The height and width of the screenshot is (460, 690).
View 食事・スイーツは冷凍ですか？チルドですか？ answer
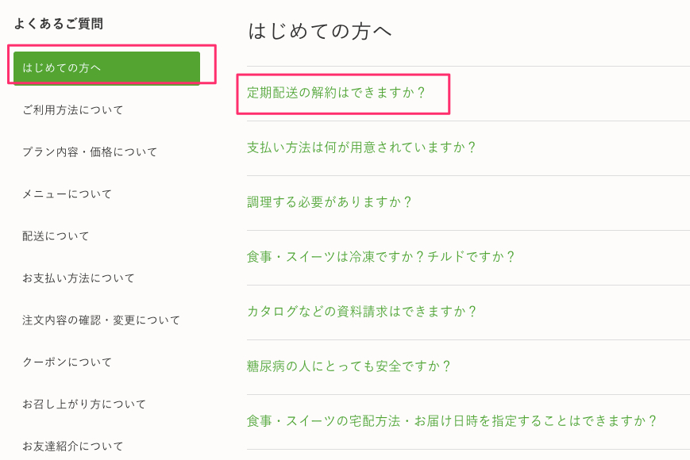(x=381, y=257)
